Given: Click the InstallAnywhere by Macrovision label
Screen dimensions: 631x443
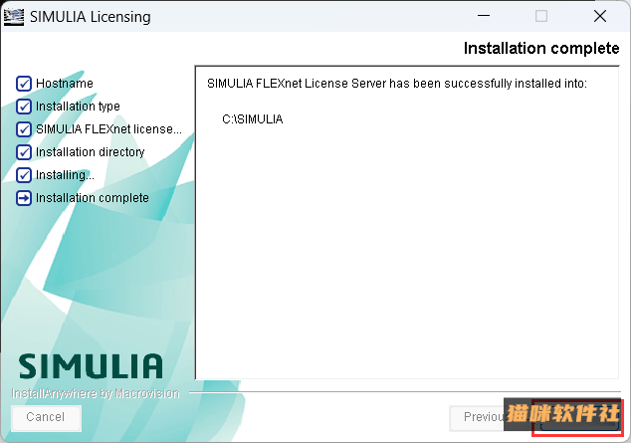Looking at the screenshot, I should point(96,393).
